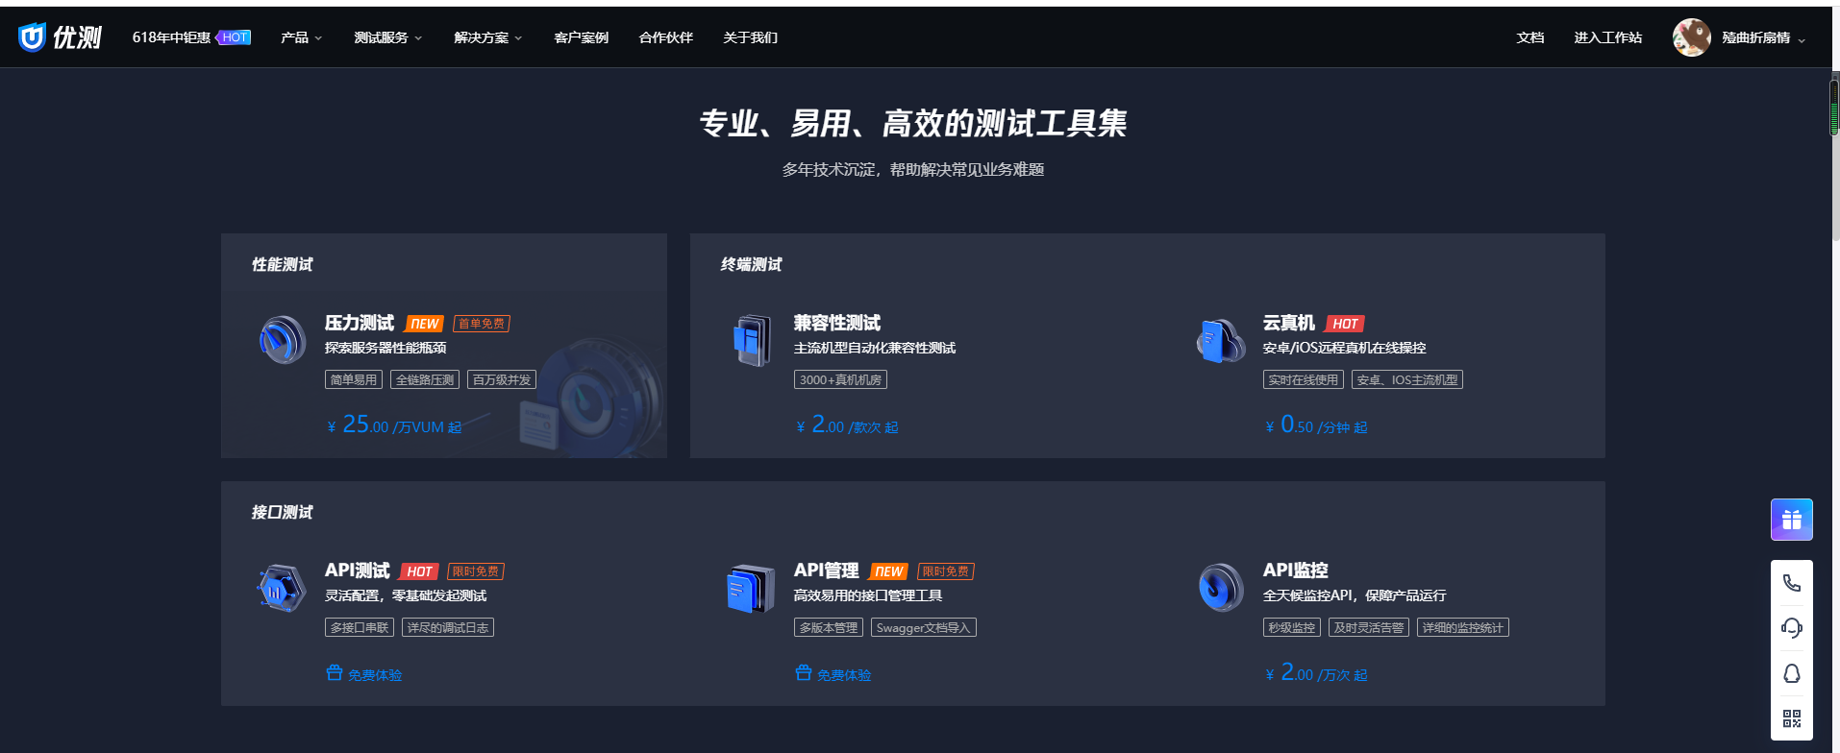The width and height of the screenshot is (1840, 753).
Task: Open the 压力测试 product title
Action: (360, 323)
